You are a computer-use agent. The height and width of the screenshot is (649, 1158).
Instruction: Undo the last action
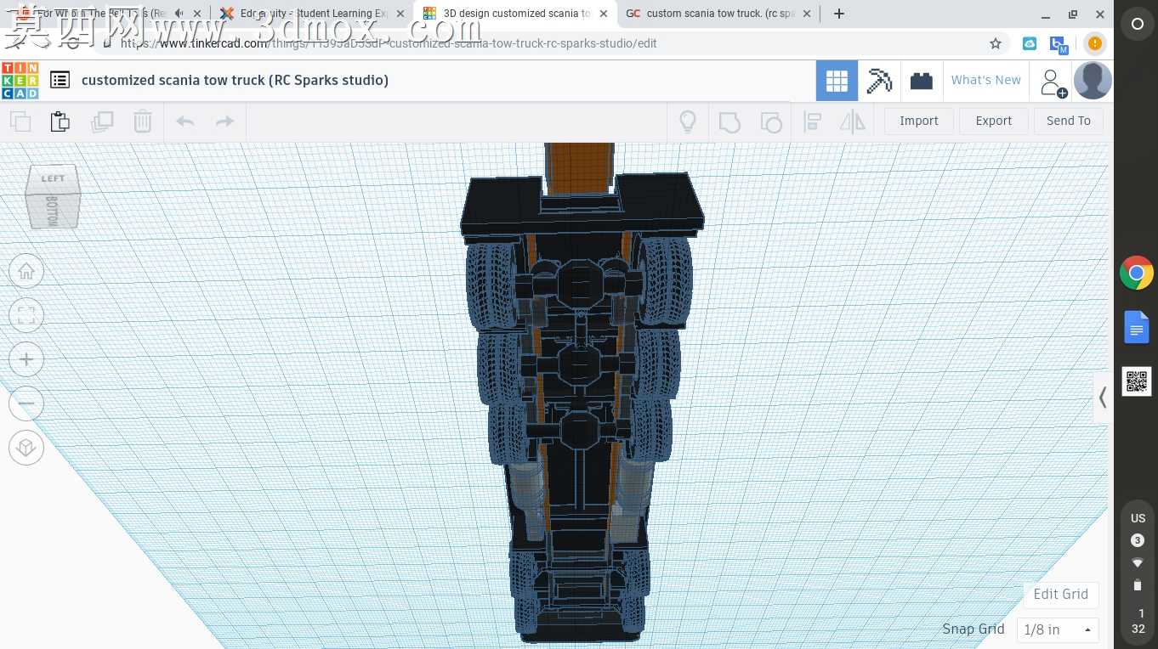coord(185,121)
